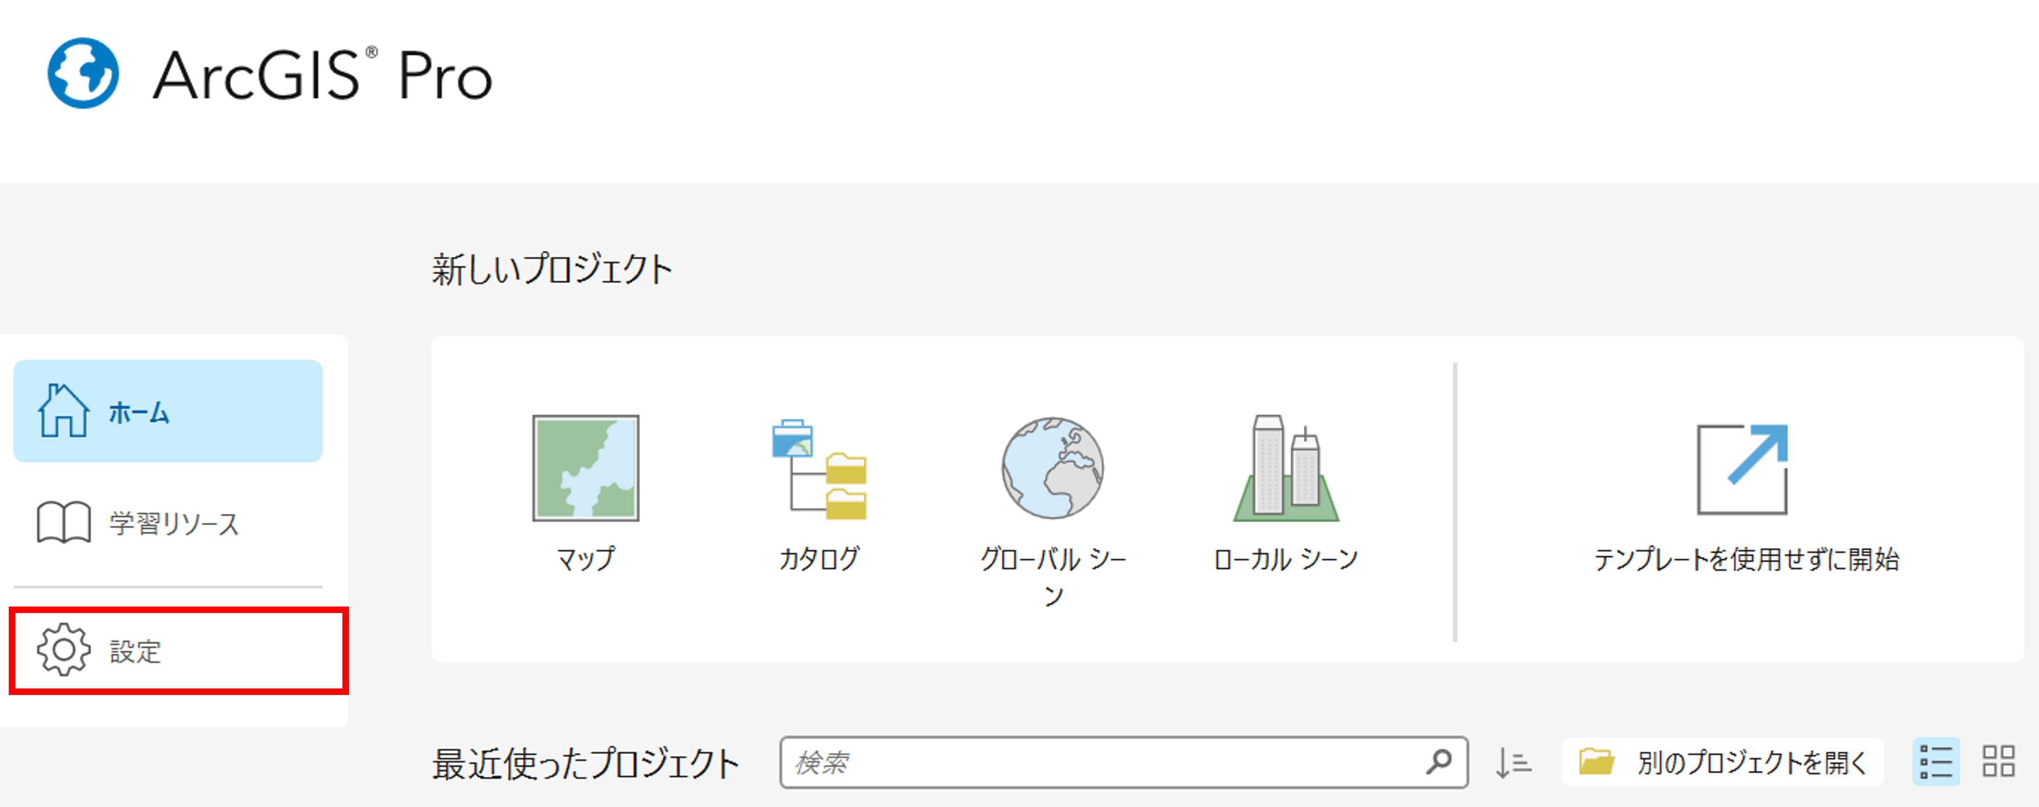This screenshot has width=2039, height=807.
Task: Choose the Global Scene globe icon
Action: (1052, 468)
